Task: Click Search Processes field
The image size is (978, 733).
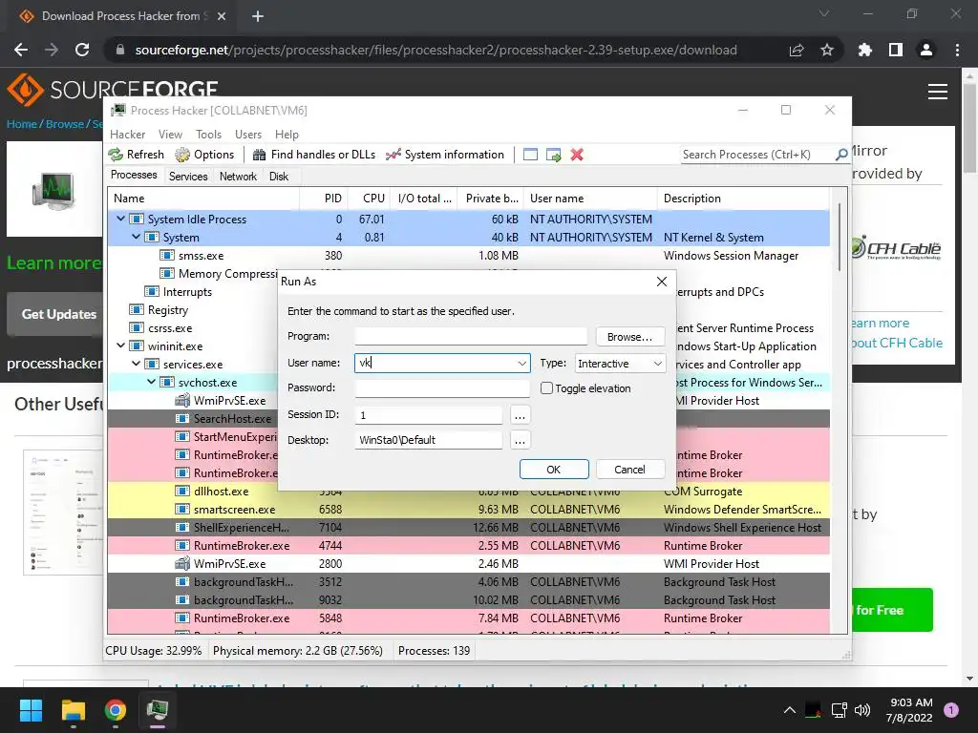Action: pyautogui.click(x=757, y=155)
